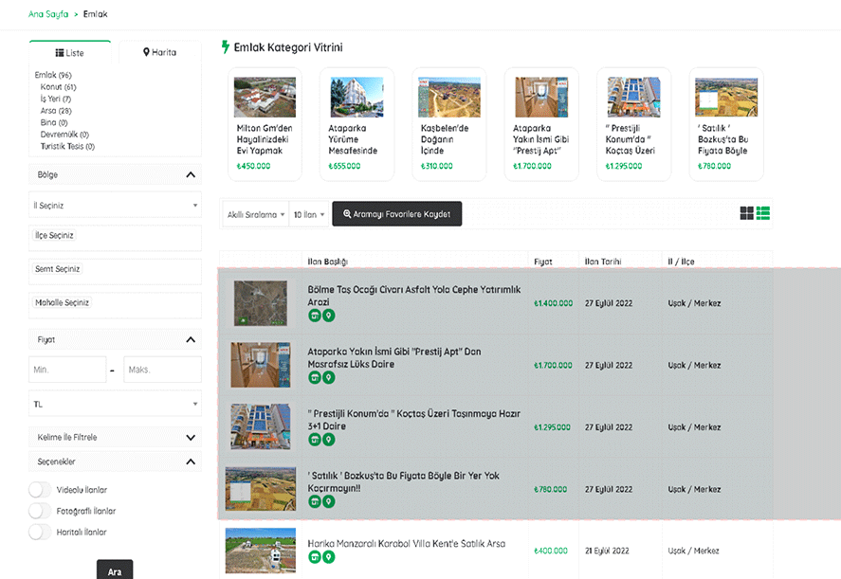The width and height of the screenshot is (841, 579).
Task: Toggle Fotoğraflı İlanlar filter on
Action: 40,511
